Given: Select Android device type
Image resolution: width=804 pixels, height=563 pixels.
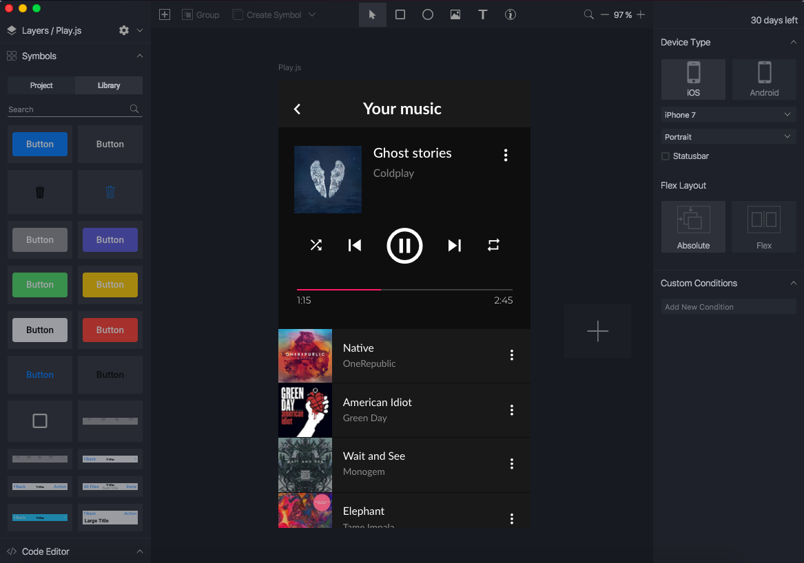Looking at the screenshot, I should pyautogui.click(x=764, y=79).
